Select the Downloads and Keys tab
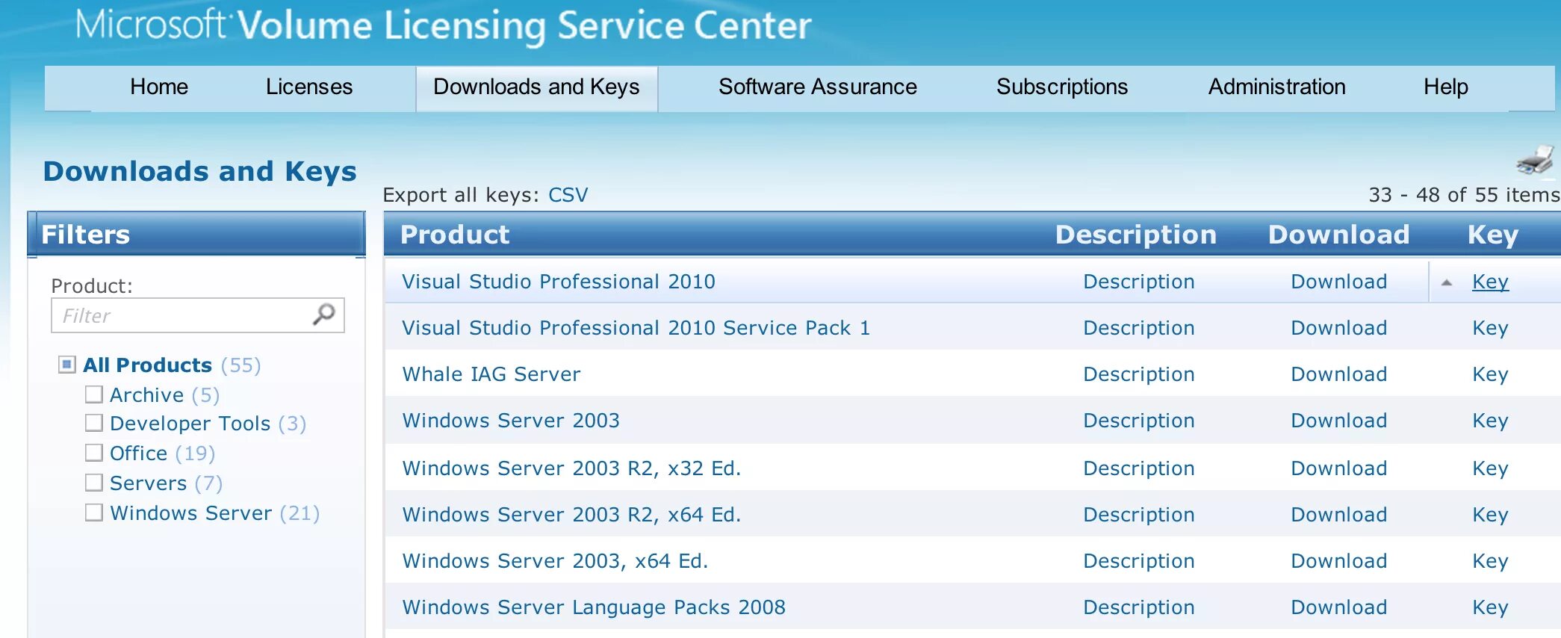 click(x=536, y=87)
